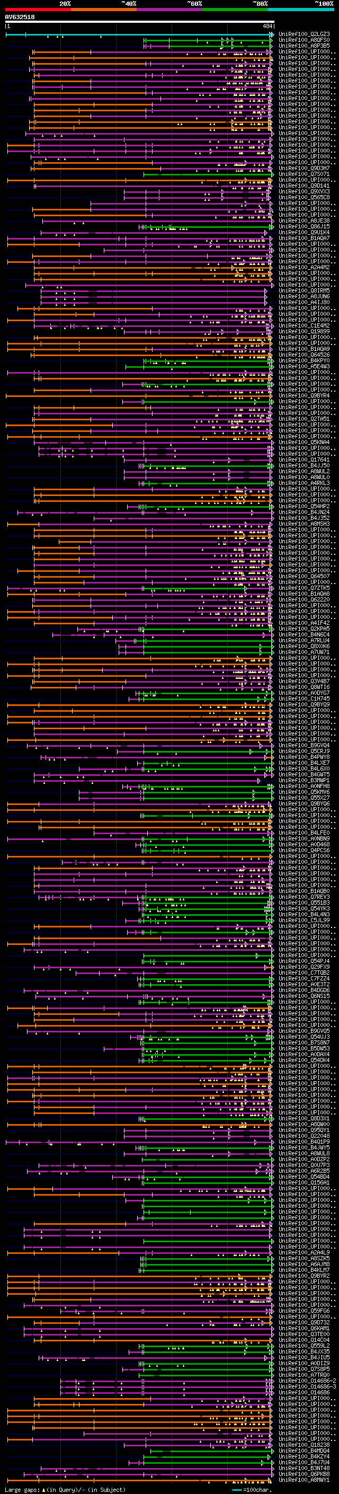Click the 'Large gaps' legend text

[23, 1490]
